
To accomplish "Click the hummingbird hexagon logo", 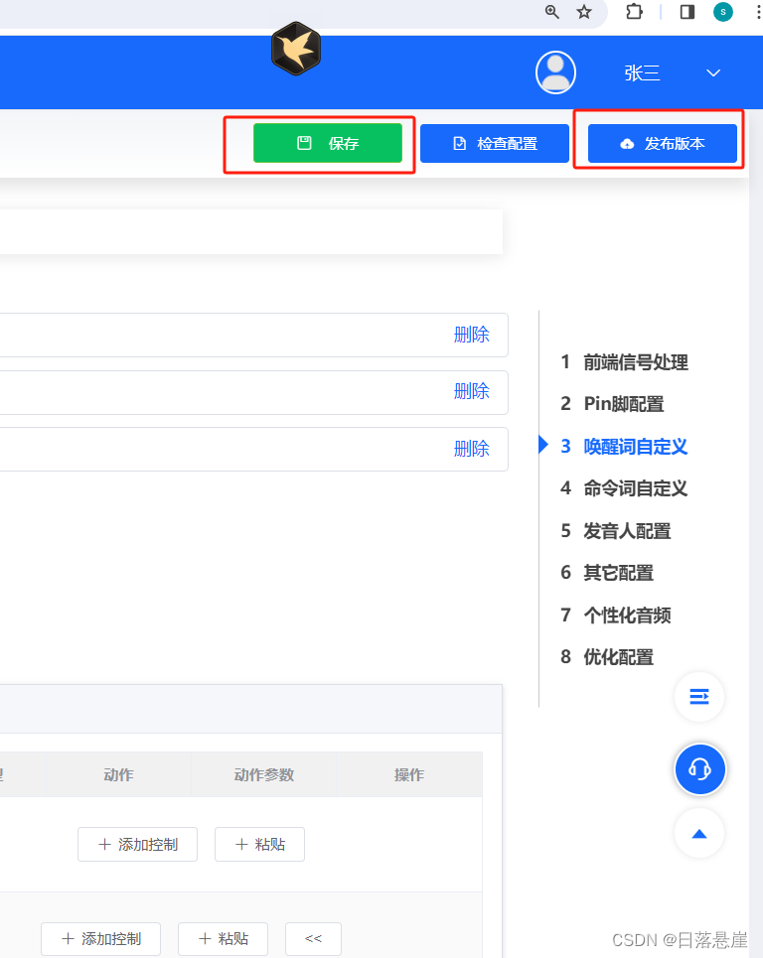I will (x=296, y=49).
